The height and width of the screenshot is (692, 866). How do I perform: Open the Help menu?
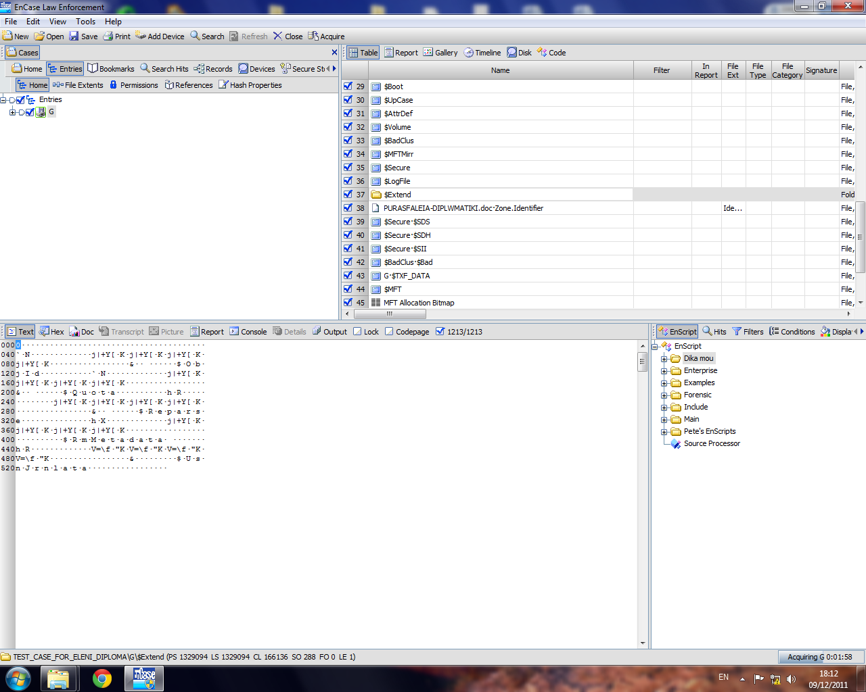[113, 22]
